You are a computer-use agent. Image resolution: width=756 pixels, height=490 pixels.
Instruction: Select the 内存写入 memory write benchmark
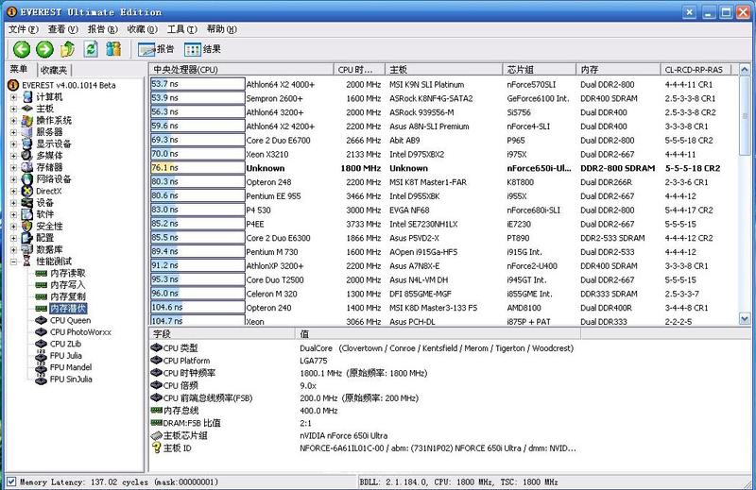[67, 285]
